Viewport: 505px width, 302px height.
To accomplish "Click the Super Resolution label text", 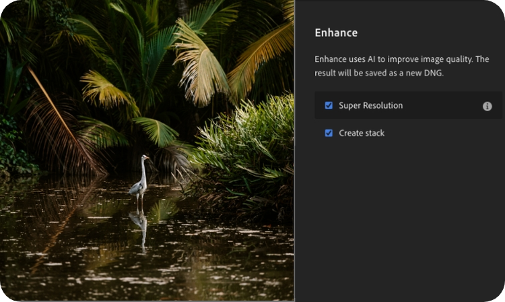I will tap(371, 106).
